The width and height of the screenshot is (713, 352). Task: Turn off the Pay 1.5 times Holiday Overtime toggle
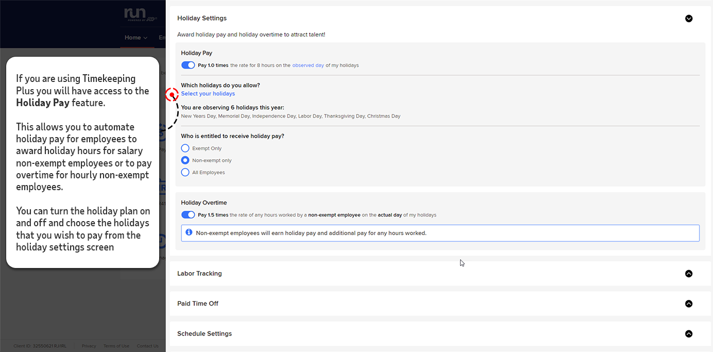click(188, 214)
